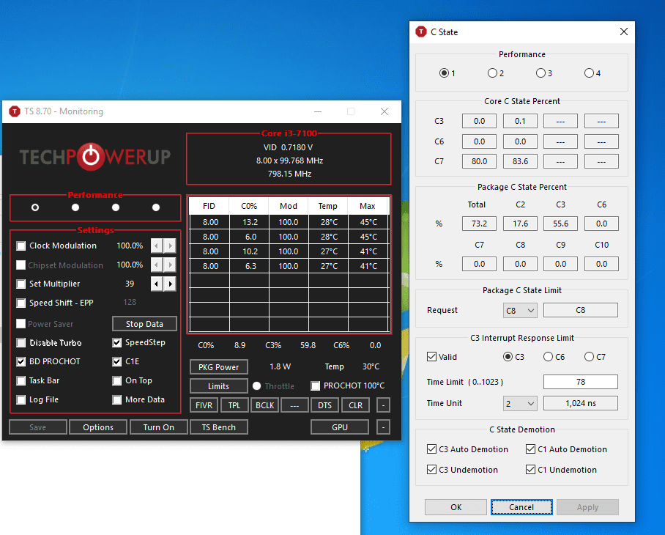Open the GPU panel

[340, 427]
